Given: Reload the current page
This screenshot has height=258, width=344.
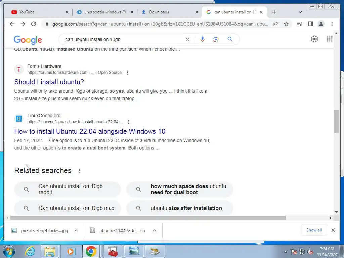Looking at the screenshot, I should click(x=34, y=24).
